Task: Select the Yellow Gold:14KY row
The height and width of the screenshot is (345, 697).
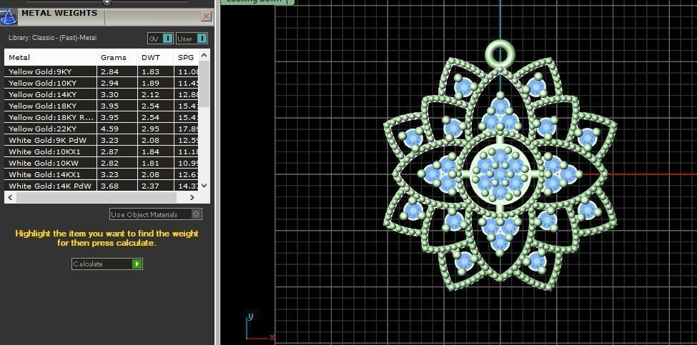Action: 102,94
